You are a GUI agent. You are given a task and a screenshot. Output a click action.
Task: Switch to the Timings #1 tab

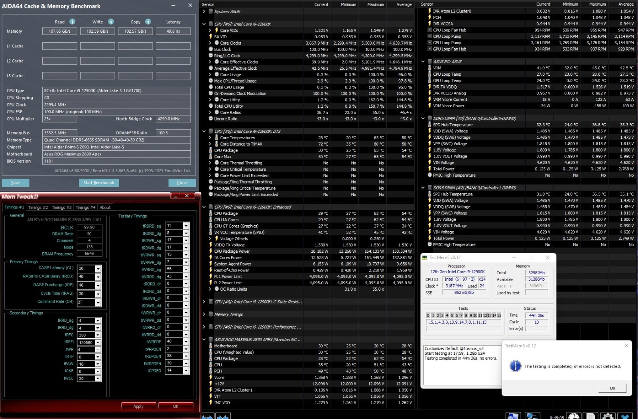pos(14,207)
